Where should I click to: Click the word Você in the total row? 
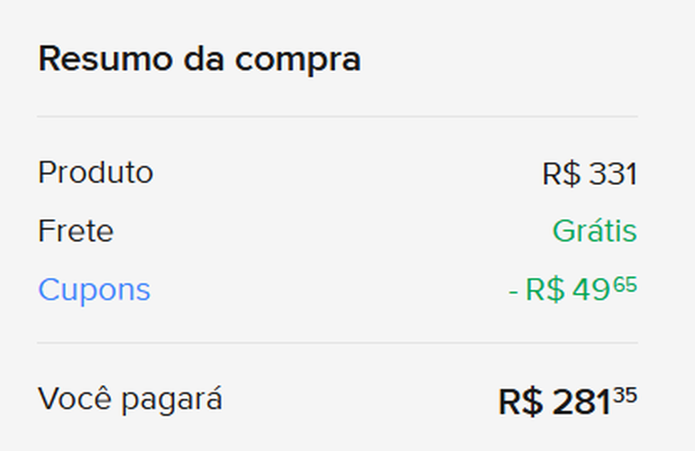(x=74, y=399)
